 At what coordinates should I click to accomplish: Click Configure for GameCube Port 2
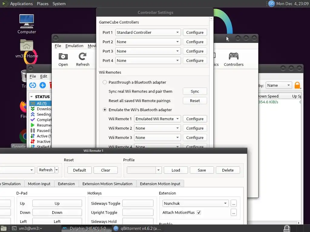coord(195,42)
